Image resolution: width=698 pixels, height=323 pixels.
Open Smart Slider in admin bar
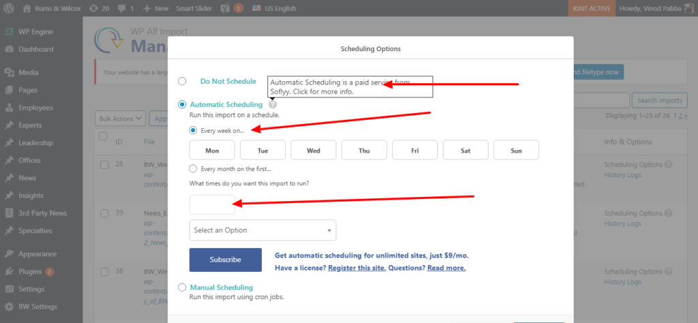click(194, 8)
